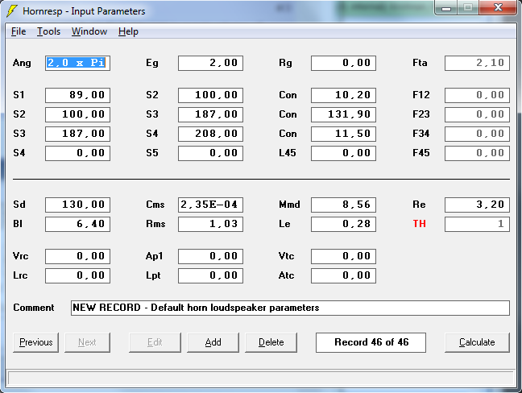Select the Lrc input field
Image resolution: width=522 pixels, height=393 pixels.
pos(77,275)
